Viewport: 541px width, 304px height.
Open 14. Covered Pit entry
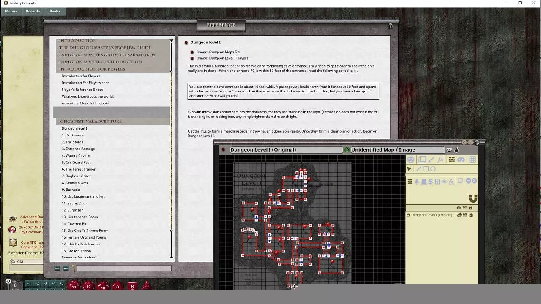[74, 224]
